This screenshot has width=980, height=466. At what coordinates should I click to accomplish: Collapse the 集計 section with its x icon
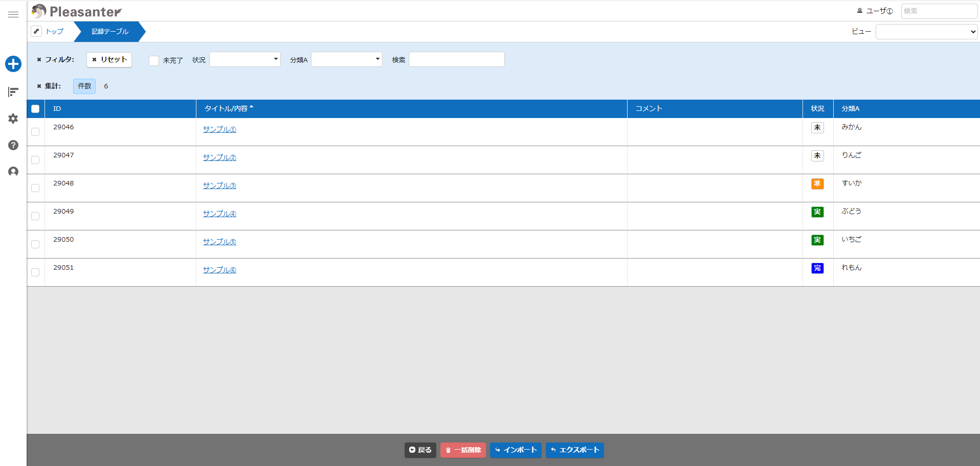pos(39,86)
